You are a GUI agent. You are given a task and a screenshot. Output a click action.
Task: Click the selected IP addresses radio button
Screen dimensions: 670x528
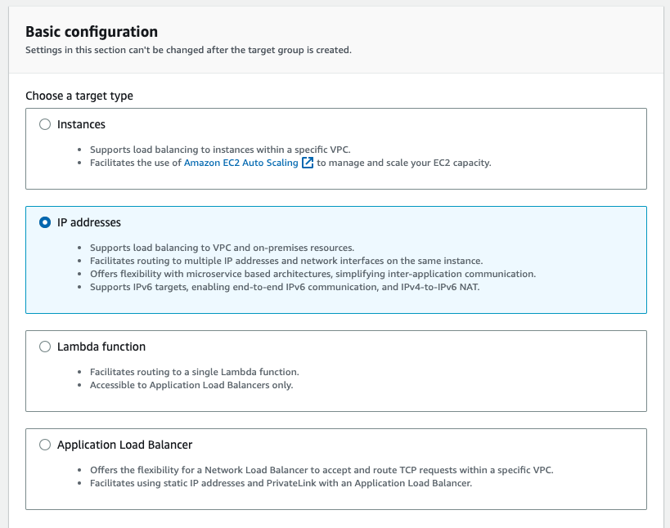click(45, 222)
